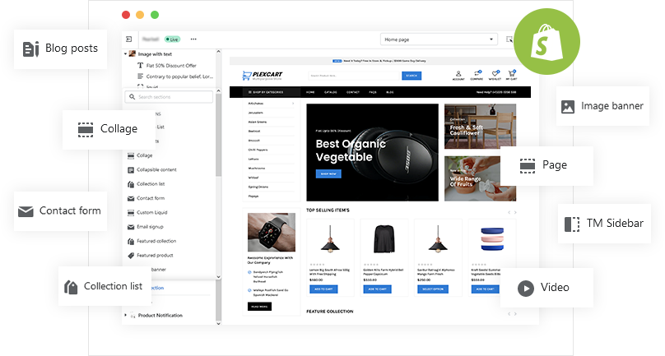Image resolution: width=665 pixels, height=356 pixels.
Task: Click the Shop Now button on banner
Action: click(329, 173)
